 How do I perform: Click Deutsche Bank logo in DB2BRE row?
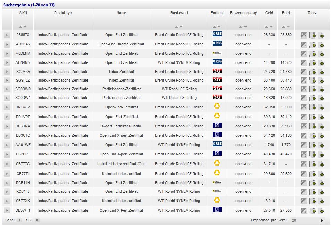pyautogui.click(x=217, y=153)
